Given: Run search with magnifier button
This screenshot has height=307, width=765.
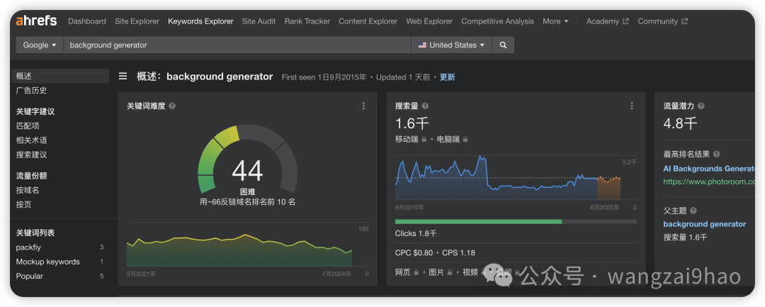Looking at the screenshot, I should coord(503,45).
